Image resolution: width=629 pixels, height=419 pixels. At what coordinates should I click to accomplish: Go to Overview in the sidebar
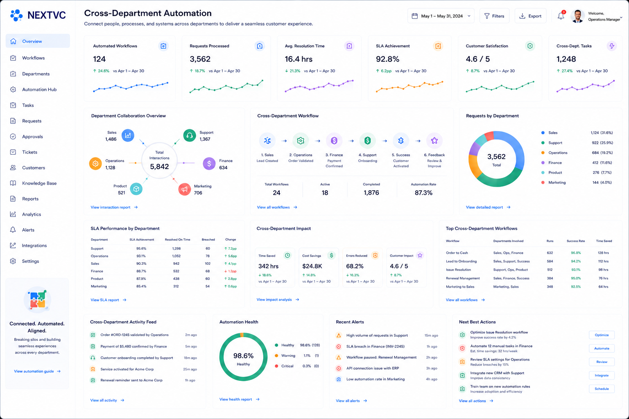[x=38, y=41]
